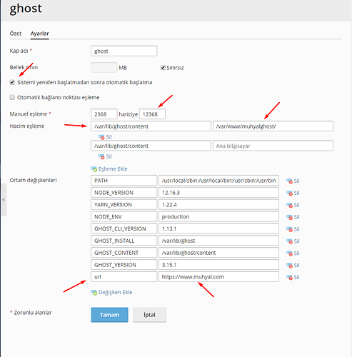Click the Sil delete icon for url variable
Viewport: 352px width, 357px height.
pyautogui.click(x=289, y=277)
